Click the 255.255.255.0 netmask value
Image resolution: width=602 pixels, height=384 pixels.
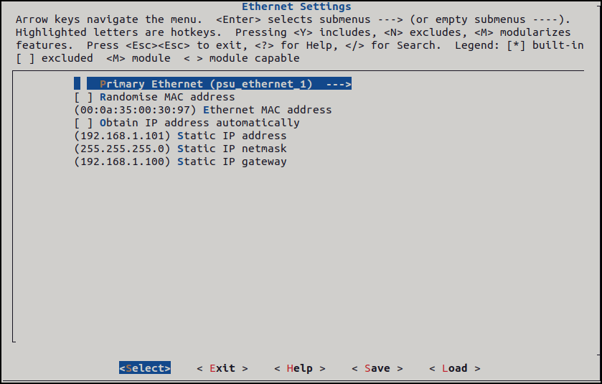point(123,149)
